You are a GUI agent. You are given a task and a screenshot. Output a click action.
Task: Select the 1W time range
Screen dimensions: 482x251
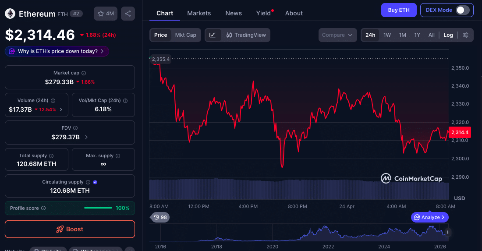pos(387,35)
